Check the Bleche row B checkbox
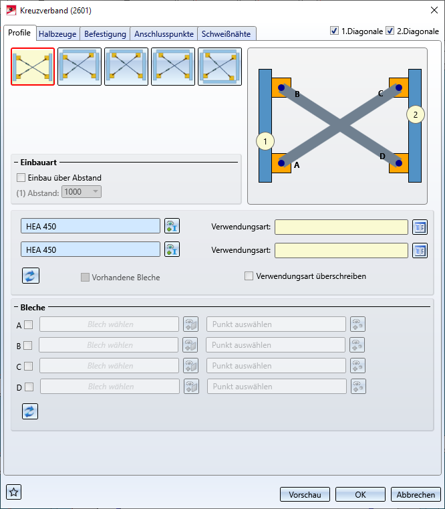The width and height of the screenshot is (445, 509). click(x=28, y=345)
